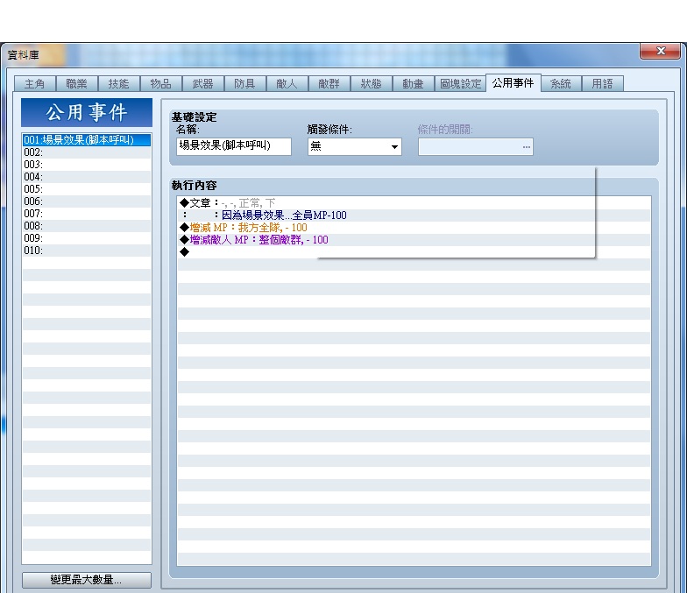Choose common event entry 010
Viewport: 687px width, 593px height.
87,251
